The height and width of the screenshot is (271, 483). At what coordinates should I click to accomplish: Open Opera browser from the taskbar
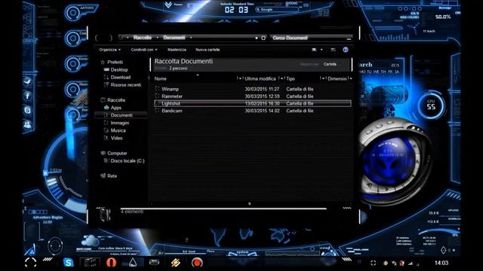111,263
